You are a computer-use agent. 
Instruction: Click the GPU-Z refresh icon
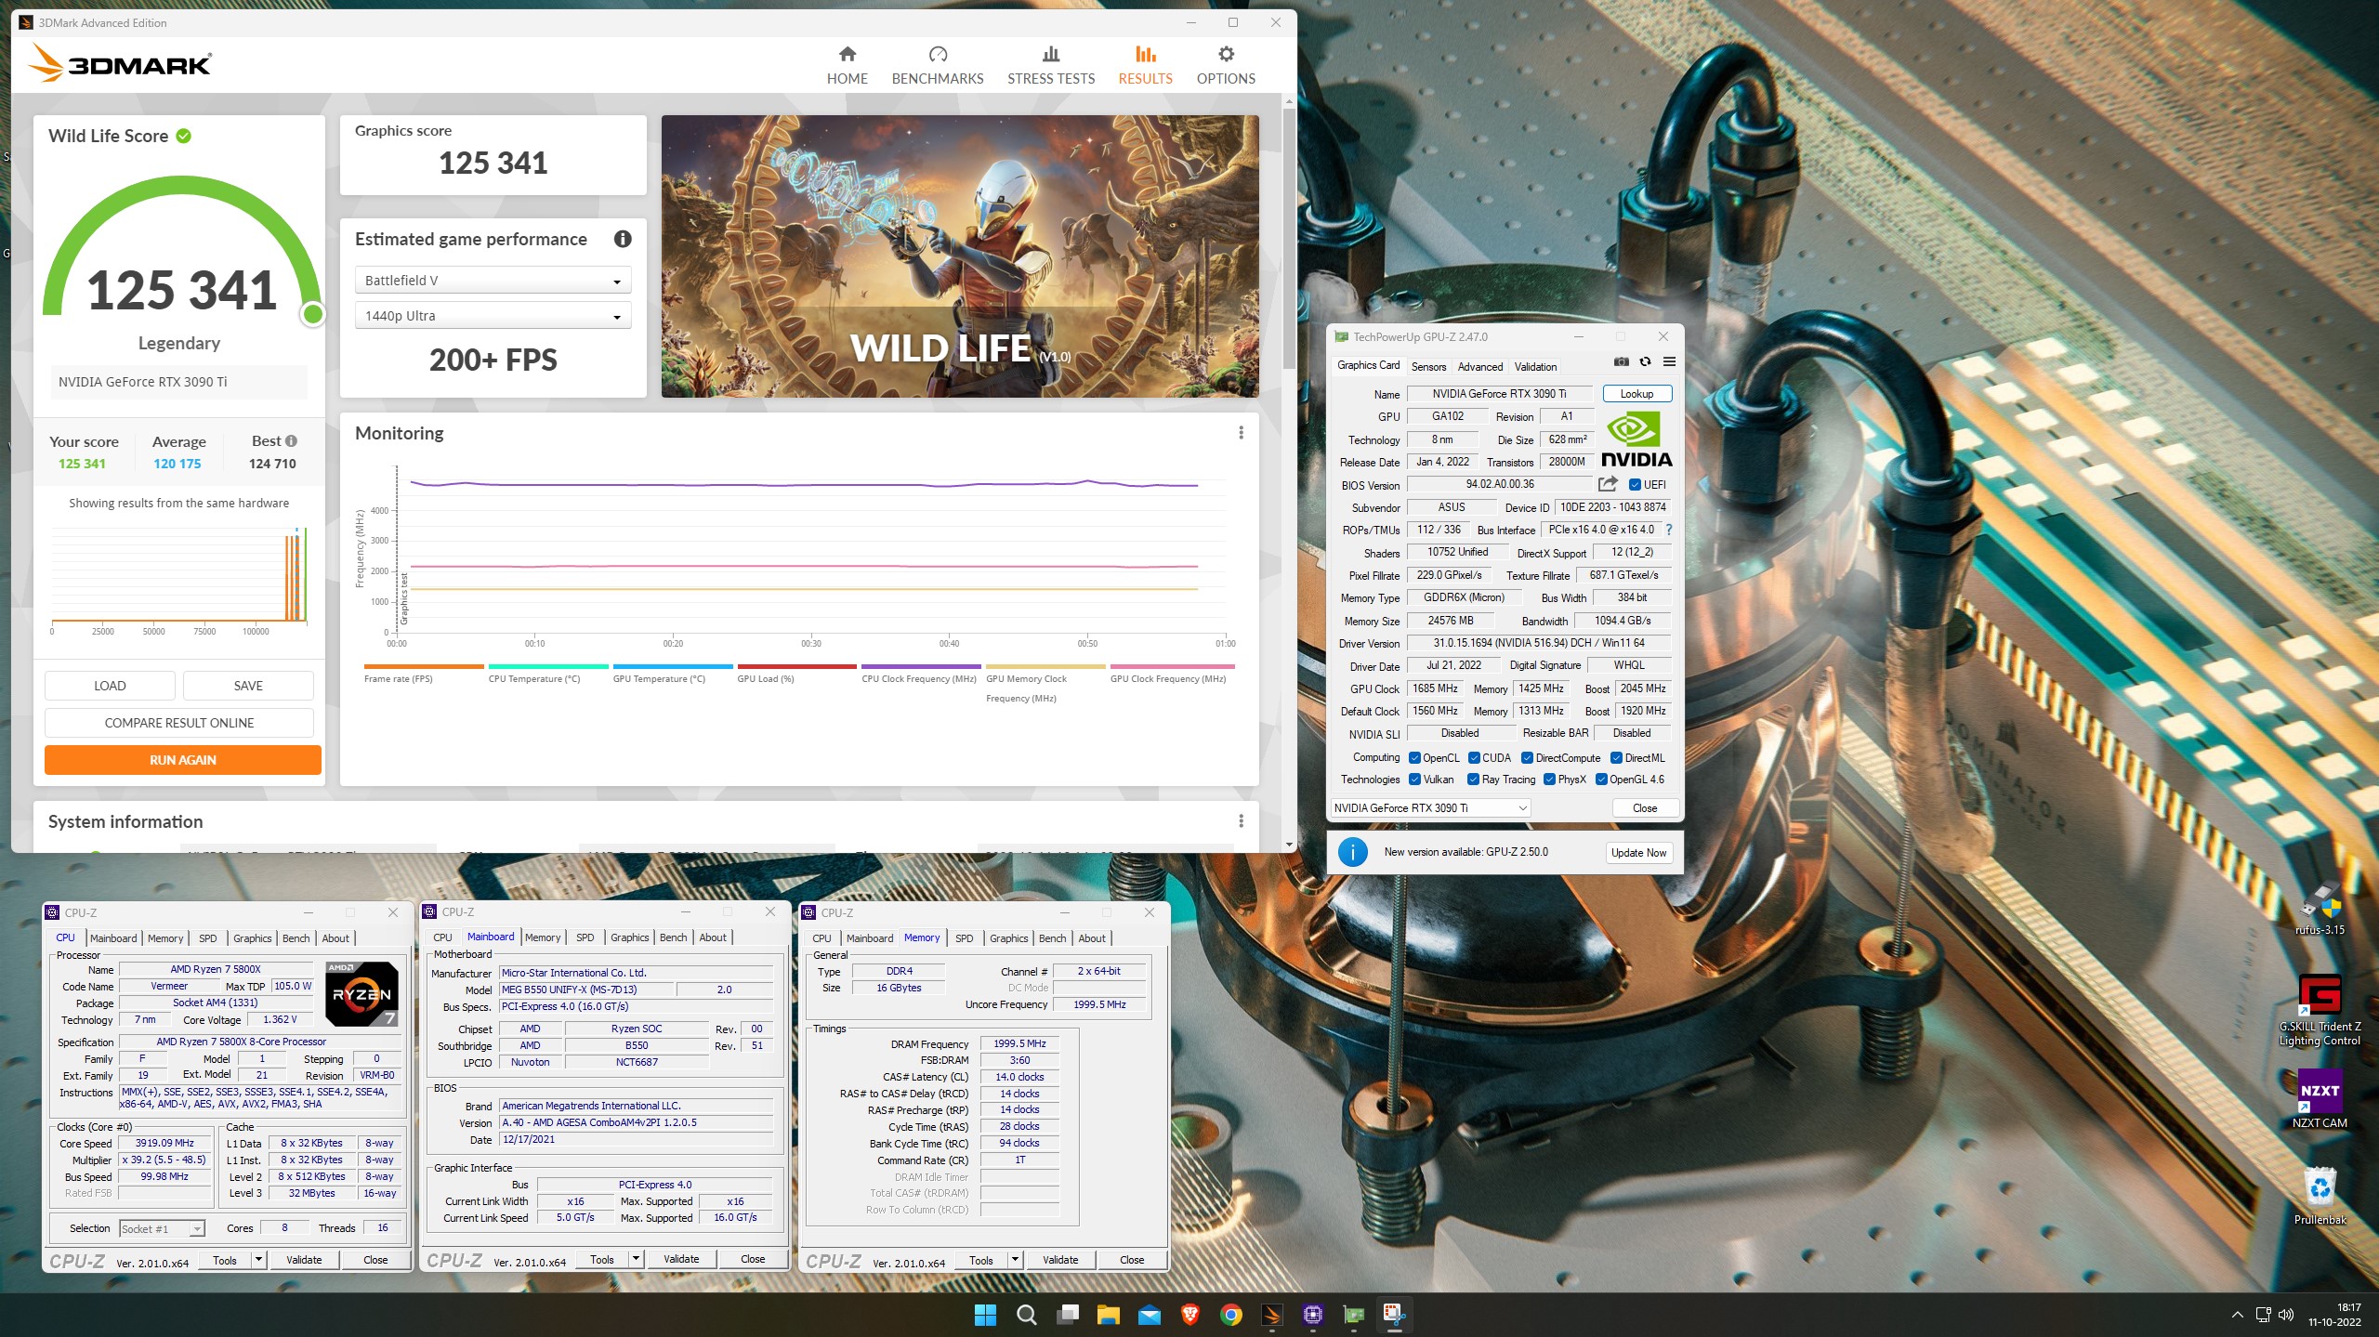[x=1645, y=362]
